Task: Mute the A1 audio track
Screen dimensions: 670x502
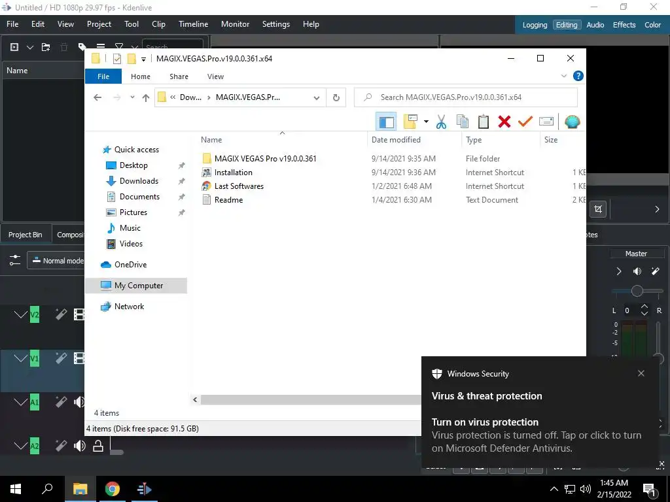Action: [x=79, y=402]
